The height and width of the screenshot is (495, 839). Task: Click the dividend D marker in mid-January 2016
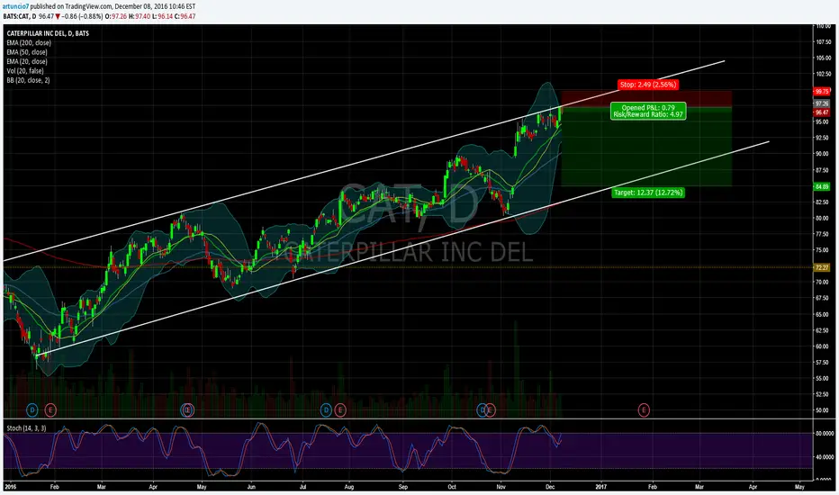32,410
